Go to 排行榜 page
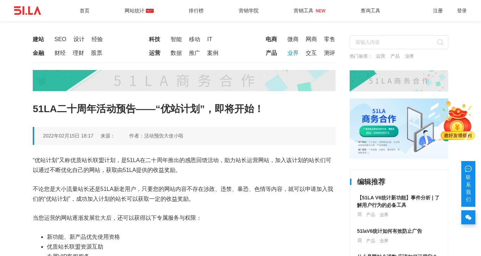481x256 pixels. 196,11
